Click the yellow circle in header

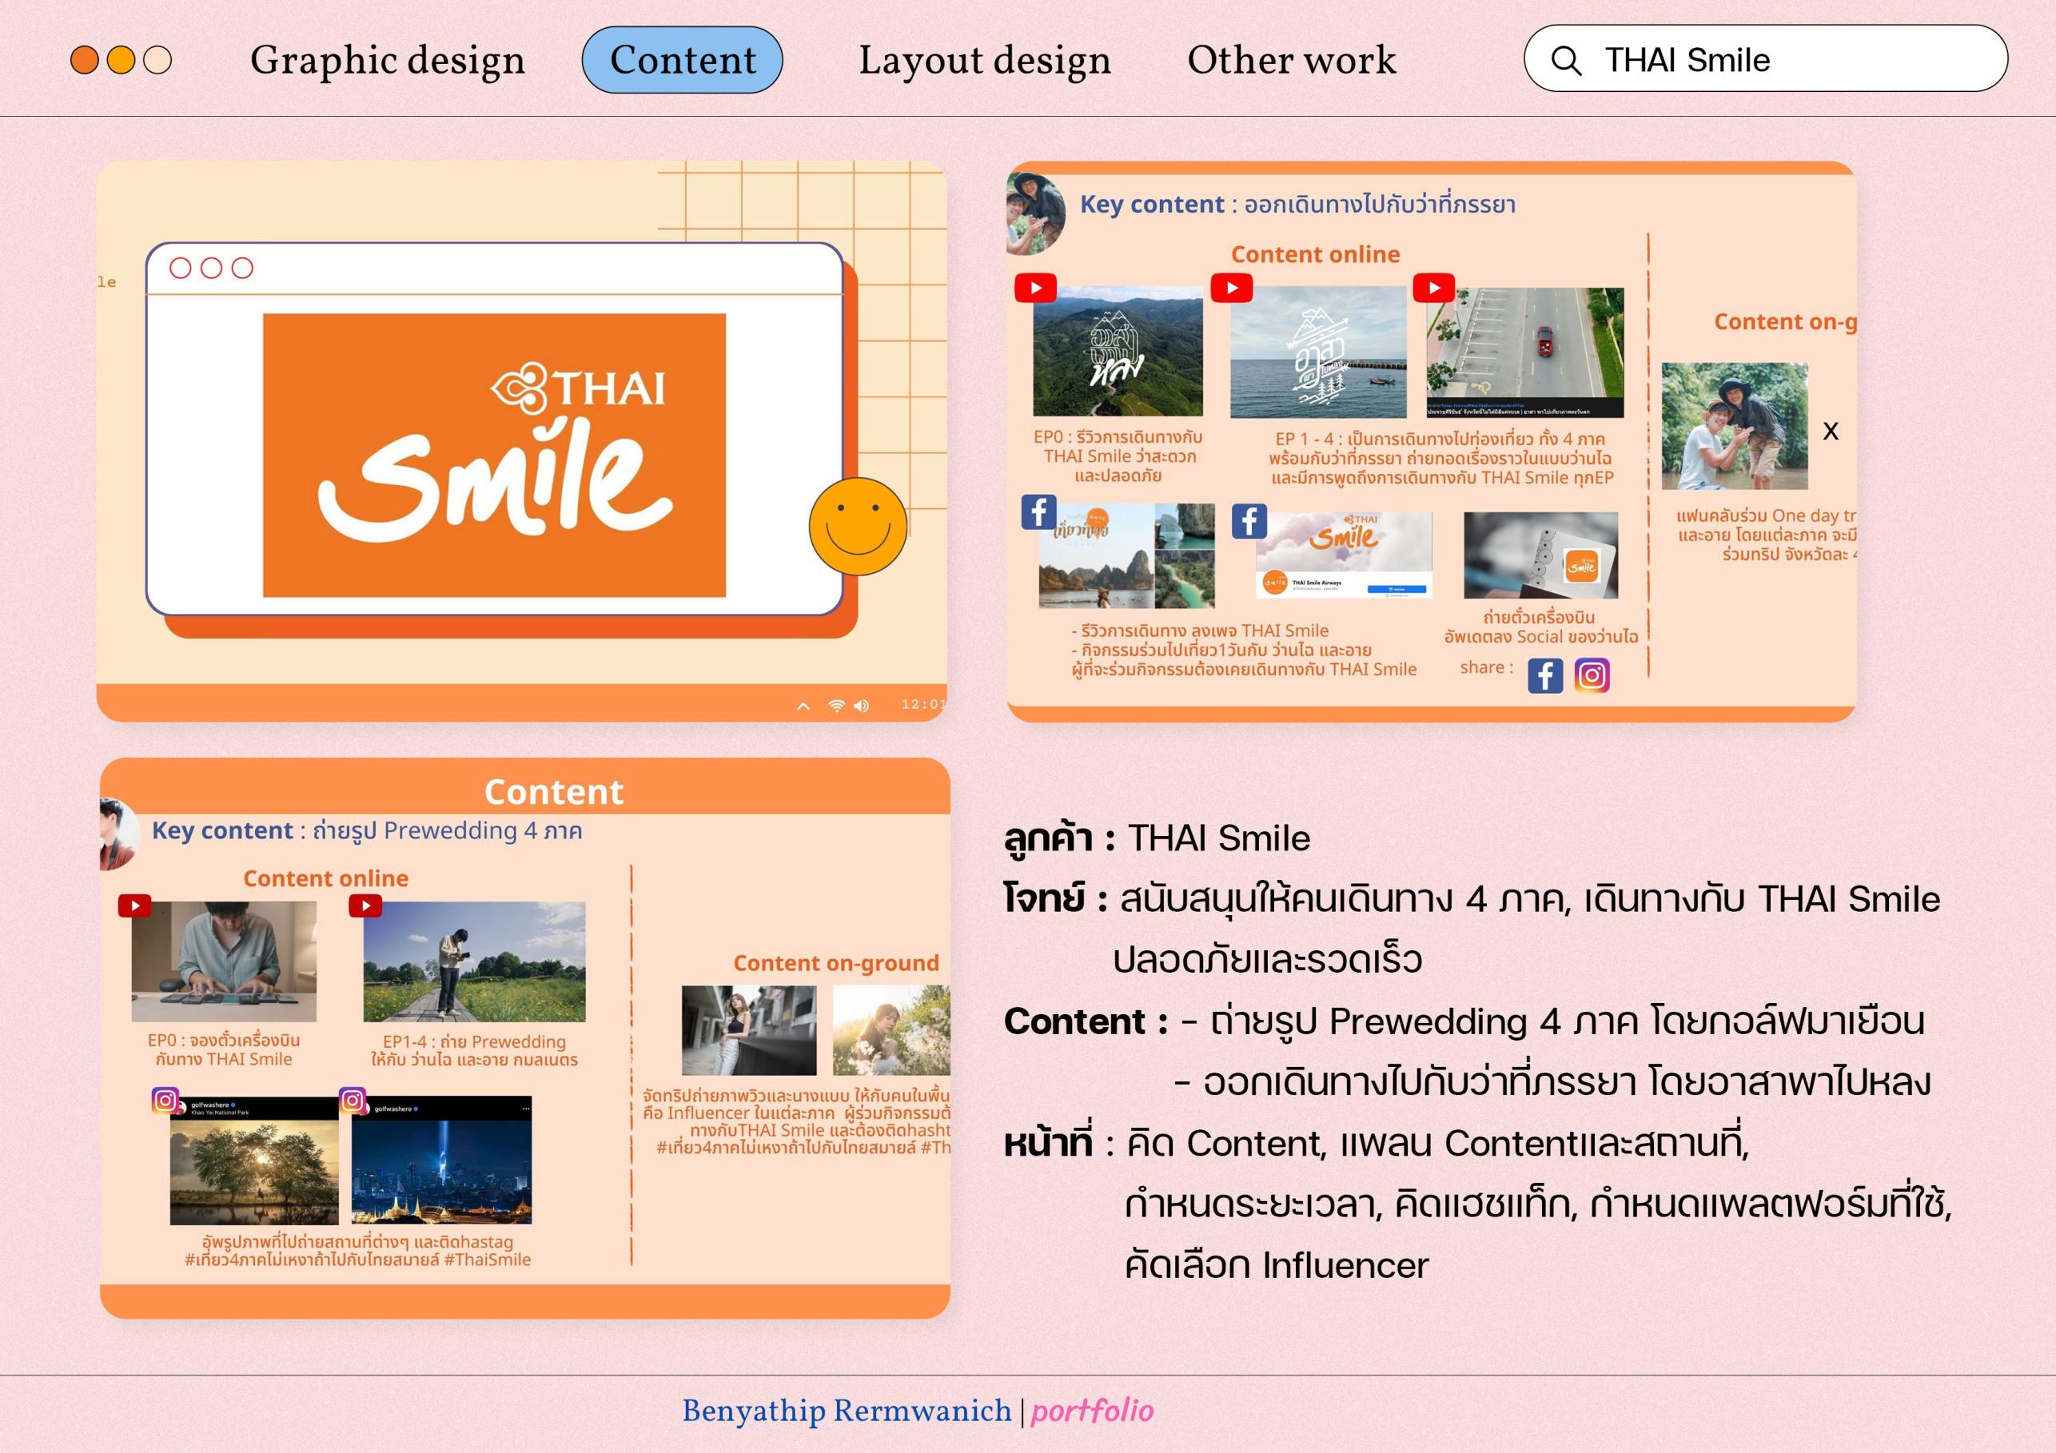pos(121,60)
